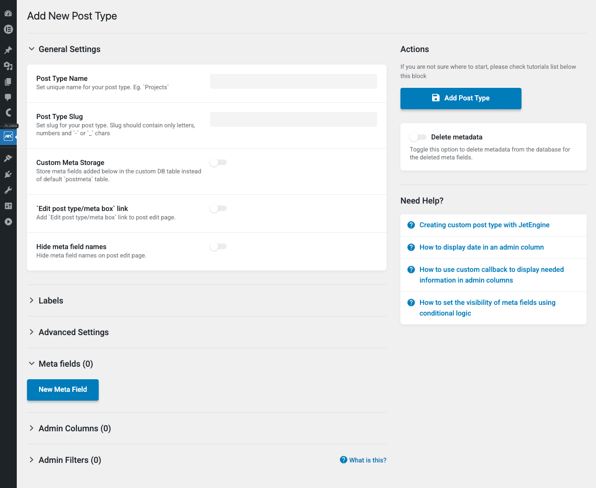This screenshot has width=596, height=488.
Task: Open the custom callback admin columns tutorial
Action: (492, 275)
